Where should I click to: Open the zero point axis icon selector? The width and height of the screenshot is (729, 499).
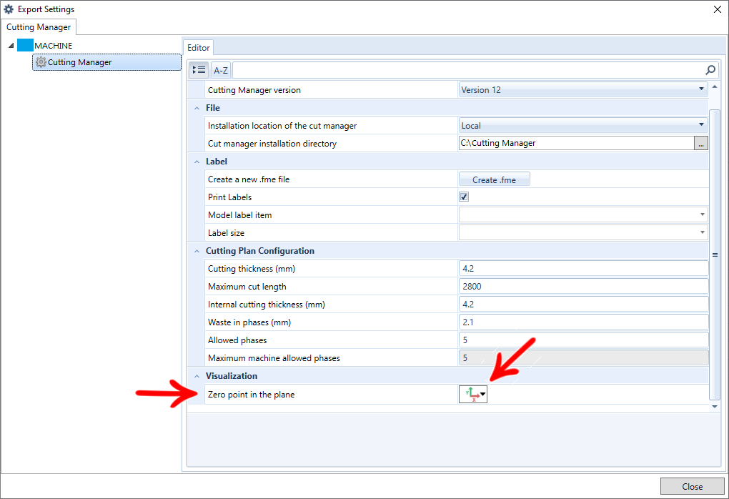(x=473, y=394)
